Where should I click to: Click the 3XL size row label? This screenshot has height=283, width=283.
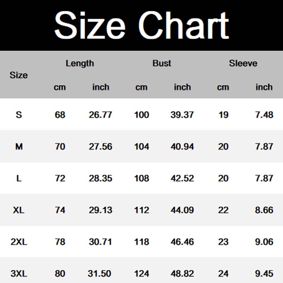point(19,274)
